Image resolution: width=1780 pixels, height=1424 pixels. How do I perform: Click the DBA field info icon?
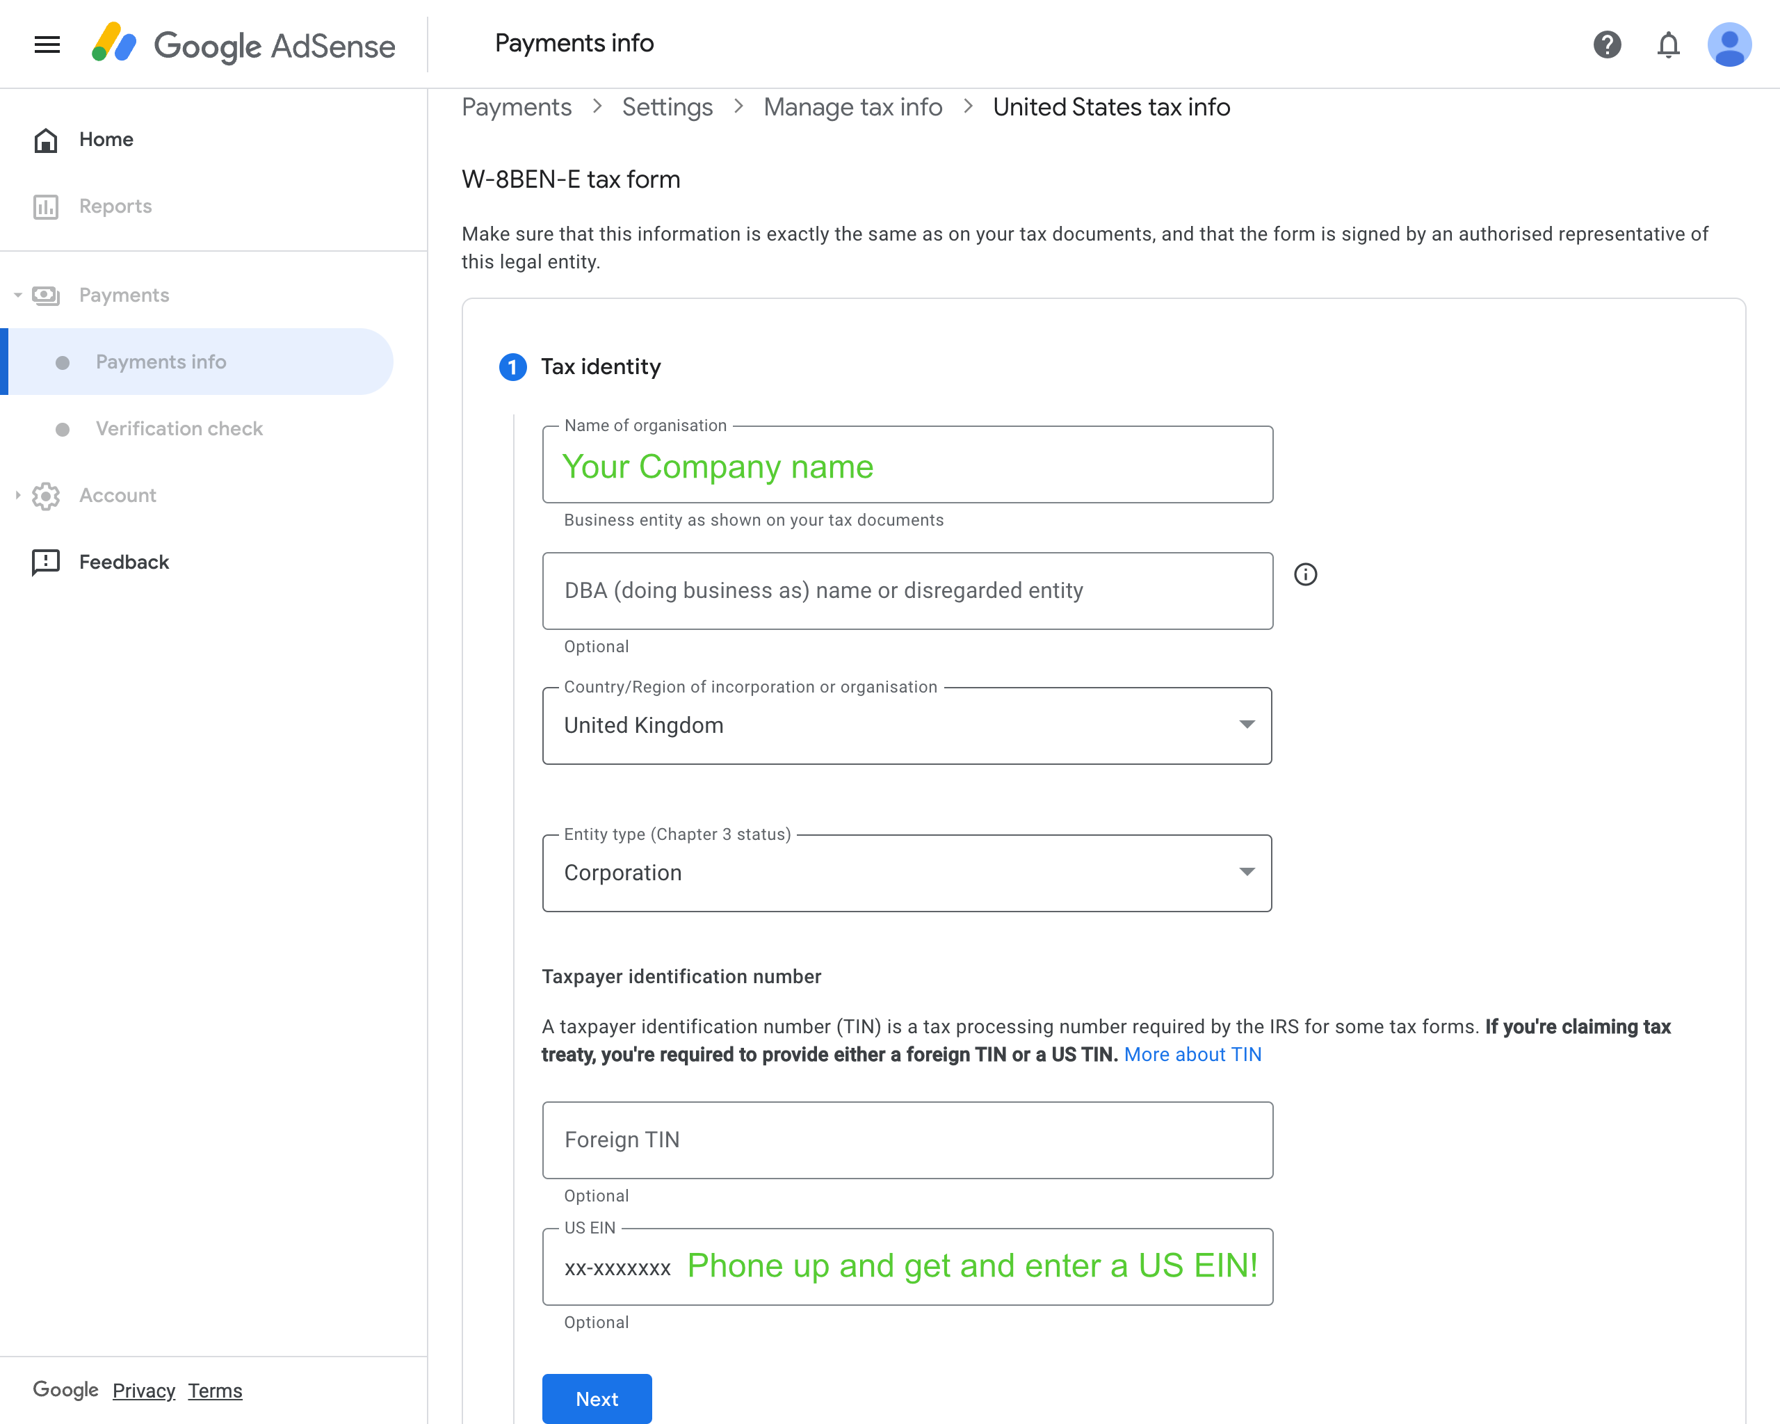tap(1305, 574)
